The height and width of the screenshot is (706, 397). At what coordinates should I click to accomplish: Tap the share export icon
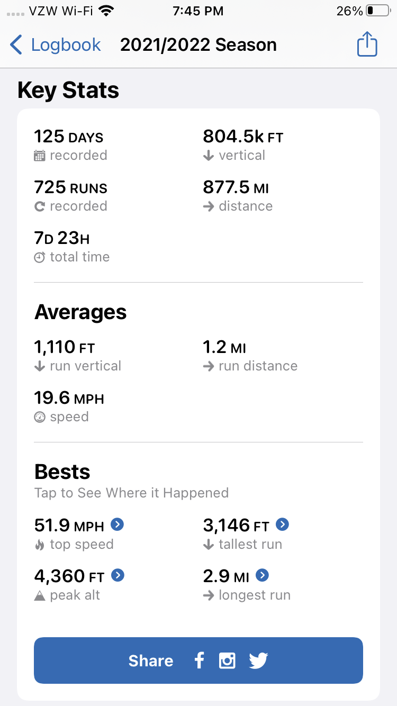point(367,44)
